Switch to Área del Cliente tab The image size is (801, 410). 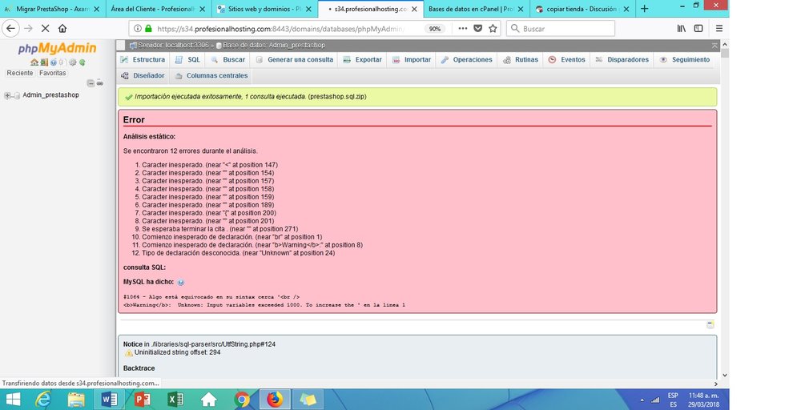[x=159, y=9]
